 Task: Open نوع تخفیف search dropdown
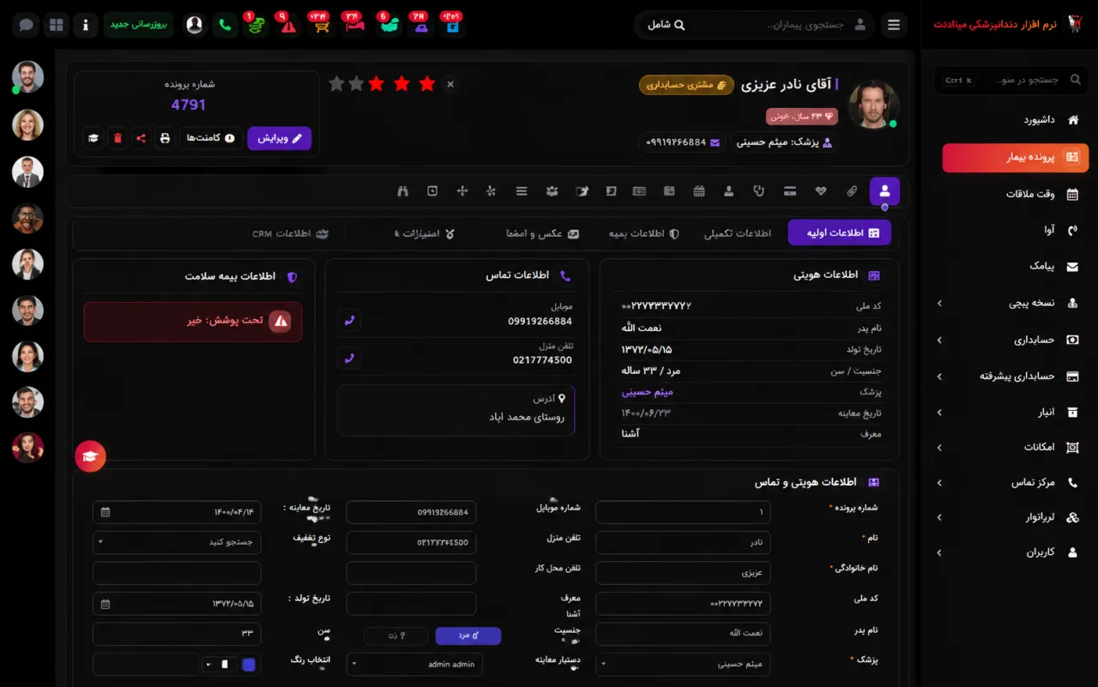[177, 542]
